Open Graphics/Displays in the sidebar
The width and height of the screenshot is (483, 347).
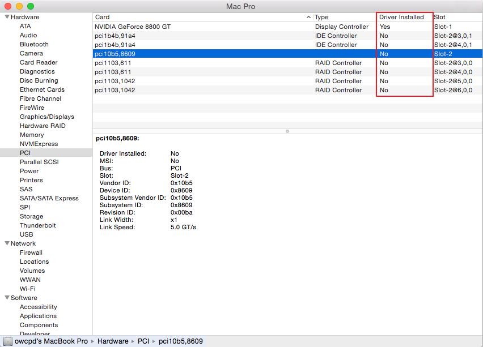(x=46, y=117)
